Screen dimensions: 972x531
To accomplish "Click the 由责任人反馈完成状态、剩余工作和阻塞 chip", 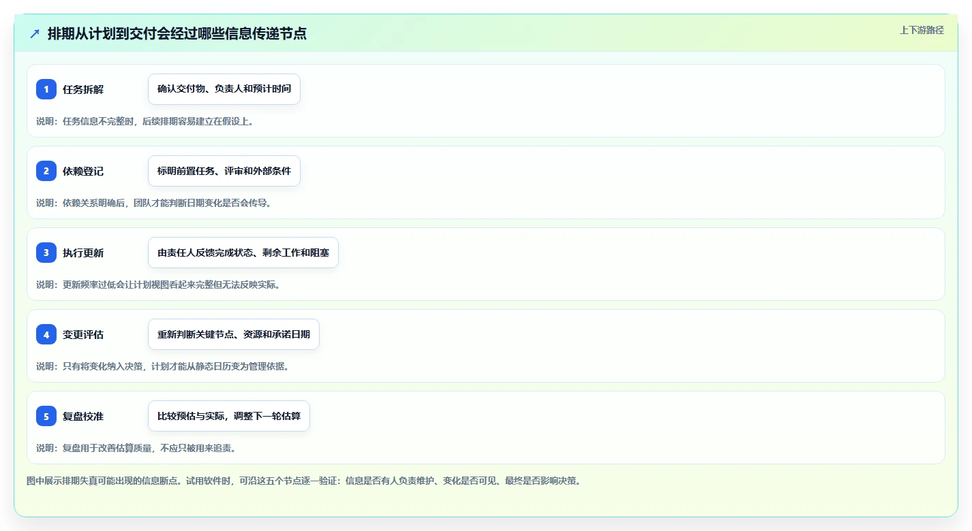I will 243,253.
